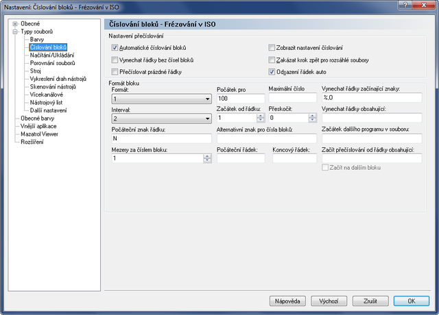Increase Začátek od řádku value
Screen dimensions: 439x315
click(x=261, y=116)
